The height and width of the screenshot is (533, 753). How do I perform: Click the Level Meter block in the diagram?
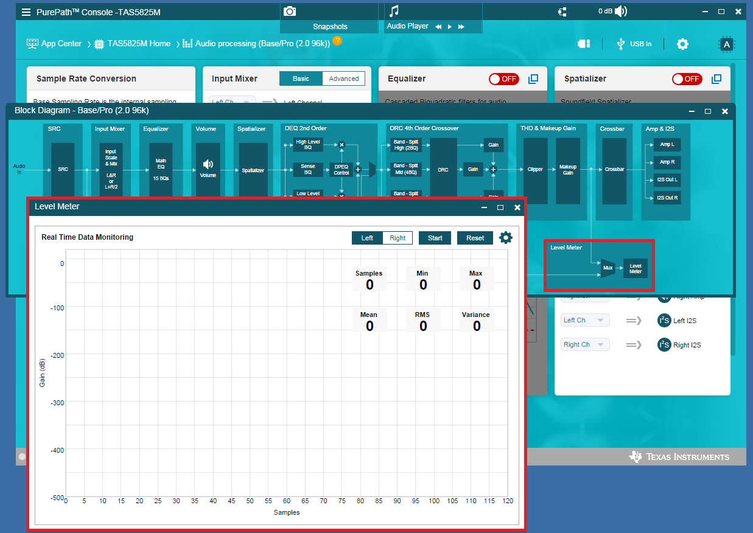pyautogui.click(x=636, y=268)
